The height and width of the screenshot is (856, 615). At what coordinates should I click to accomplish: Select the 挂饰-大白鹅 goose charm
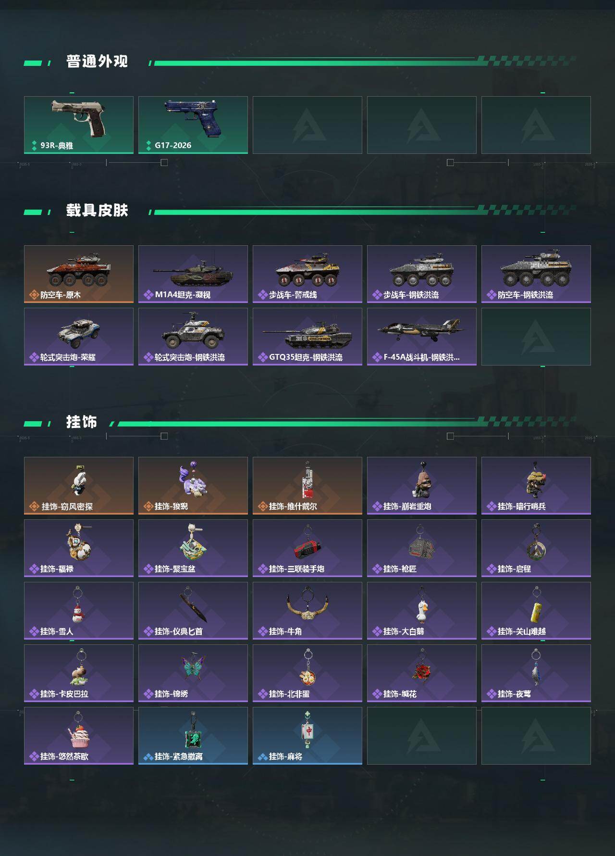click(422, 611)
